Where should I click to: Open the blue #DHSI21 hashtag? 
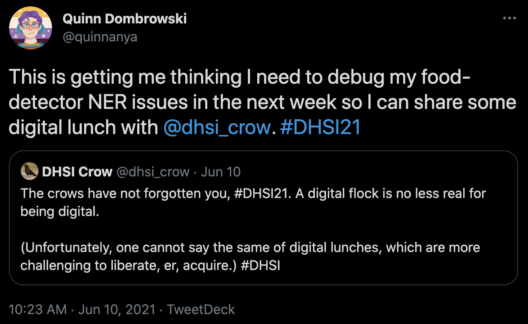[x=320, y=127]
